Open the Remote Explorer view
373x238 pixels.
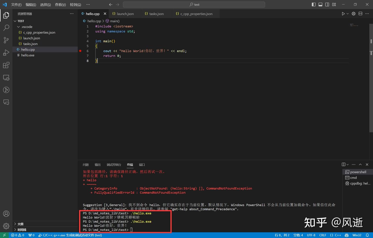[6, 77]
